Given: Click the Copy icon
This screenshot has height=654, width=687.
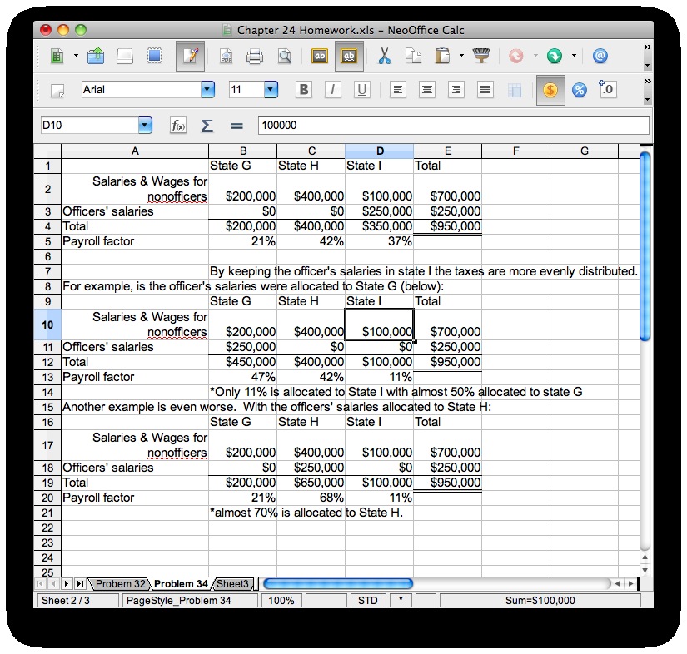Looking at the screenshot, I should (413, 56).
